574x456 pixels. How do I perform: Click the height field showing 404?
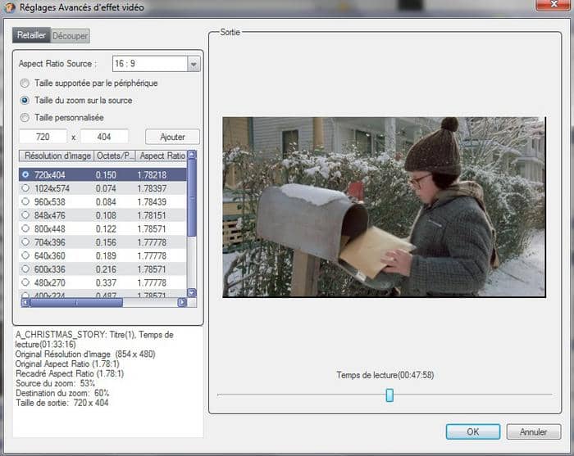tap(104, 137)
